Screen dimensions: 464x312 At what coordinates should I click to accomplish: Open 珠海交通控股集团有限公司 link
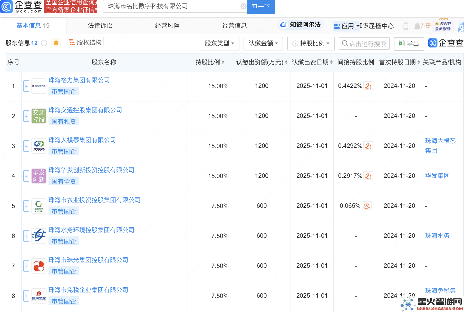coord(85,110)
